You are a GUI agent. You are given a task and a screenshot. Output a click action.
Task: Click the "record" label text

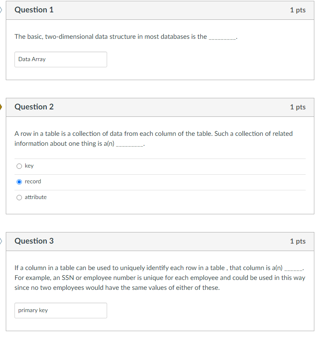pos(33,181)
